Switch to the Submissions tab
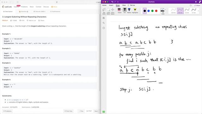Screen dimensions: 202x114 pyautogui.click(x=55, y=11)
